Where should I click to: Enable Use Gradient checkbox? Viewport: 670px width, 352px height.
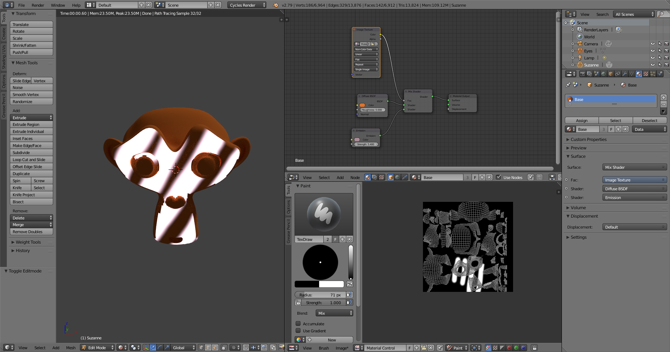point(298,331)
